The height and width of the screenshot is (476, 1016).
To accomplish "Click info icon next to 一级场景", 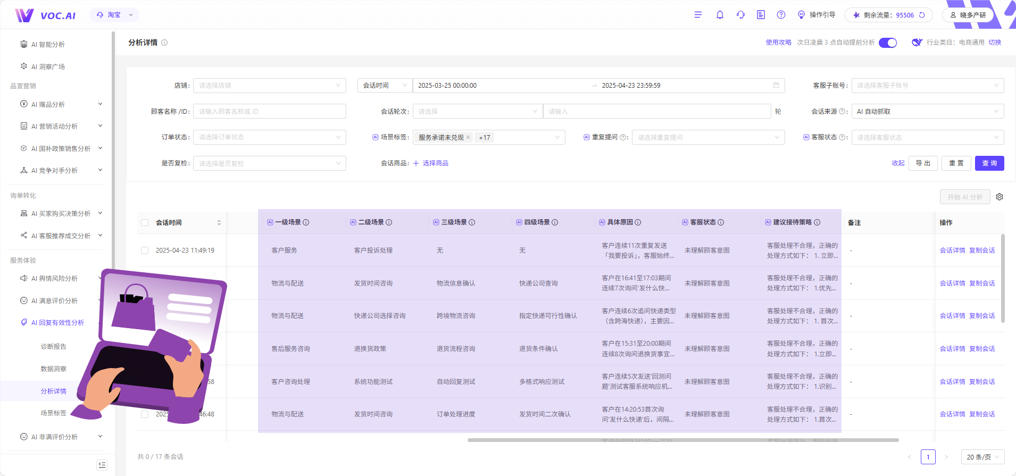I will [x=306, y=222].
